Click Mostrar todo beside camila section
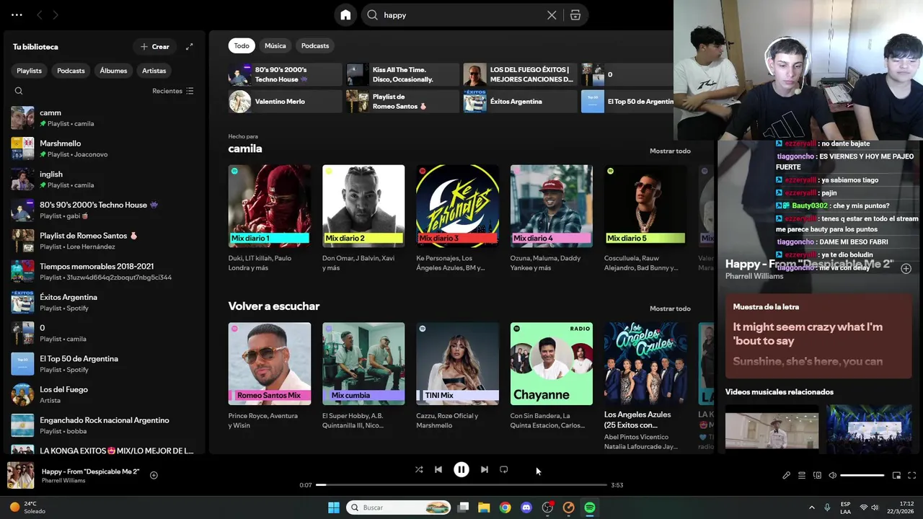Viewport: 923px width, 519px height. 670,151
